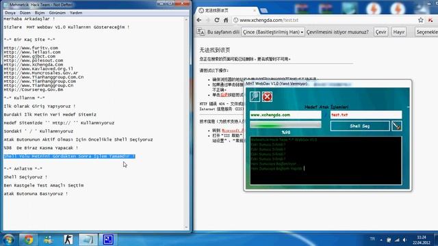
Task: Open Counter-Strike taskbar icon
Action: pos(68,240)
